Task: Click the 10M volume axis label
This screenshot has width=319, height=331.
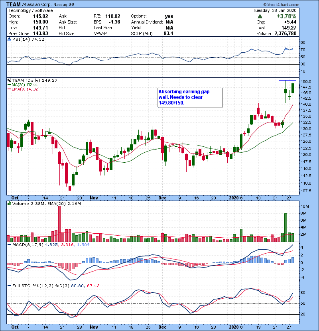Action: (x=305, y=207)
